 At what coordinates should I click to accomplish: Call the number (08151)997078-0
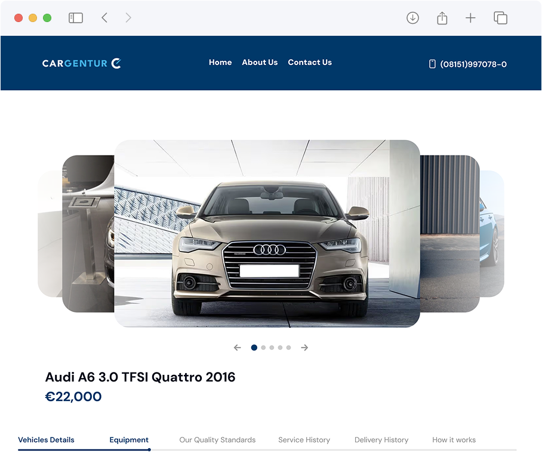point(473,64)
